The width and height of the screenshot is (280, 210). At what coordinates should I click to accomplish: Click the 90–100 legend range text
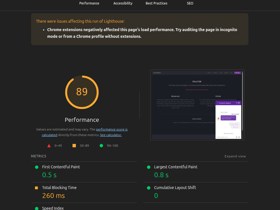tap(113, 146)
